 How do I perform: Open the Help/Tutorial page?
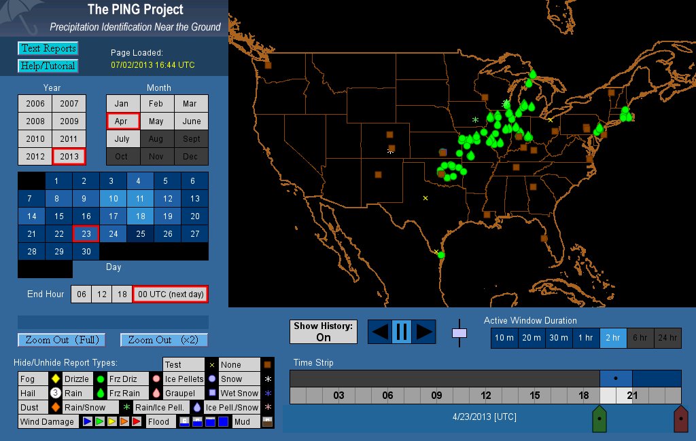click(48, 66)
